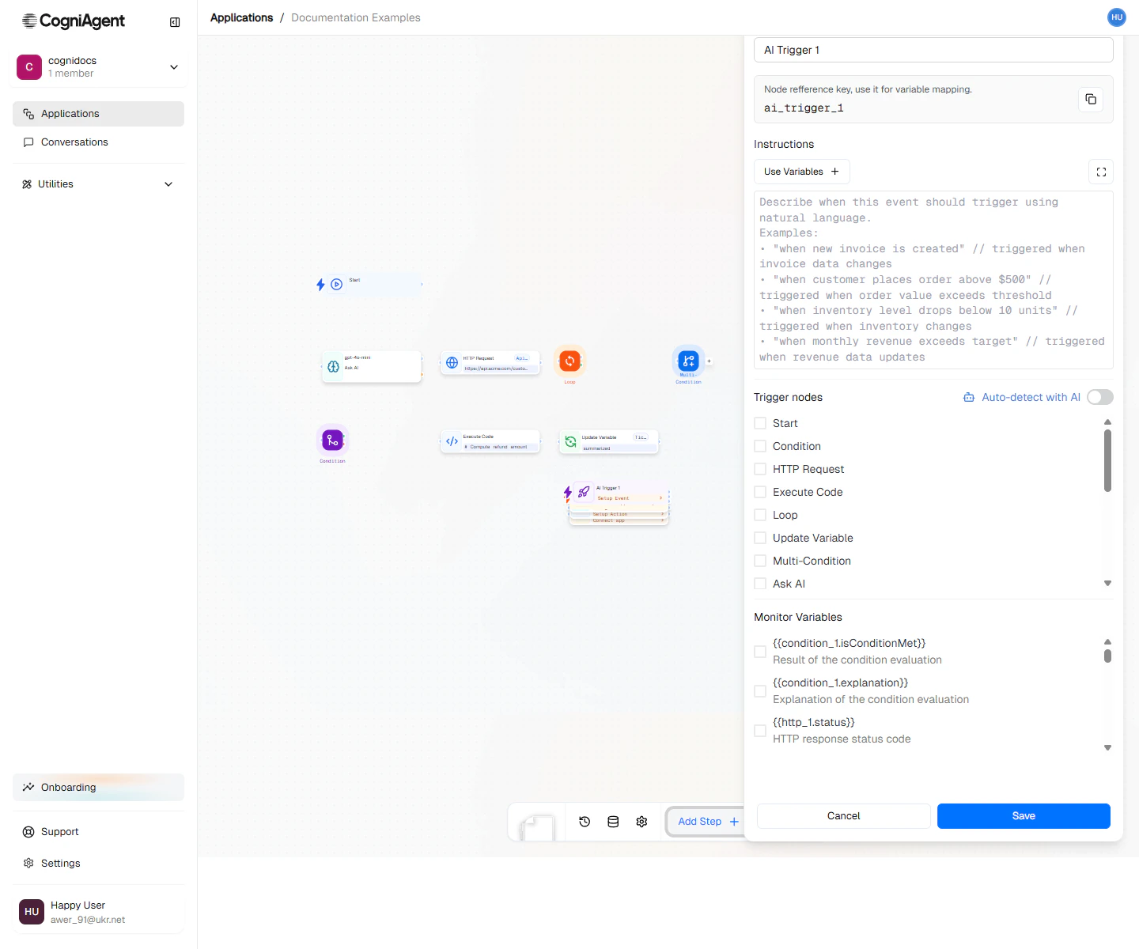Check the HTTP Request trigger node box

pos(760,469)
